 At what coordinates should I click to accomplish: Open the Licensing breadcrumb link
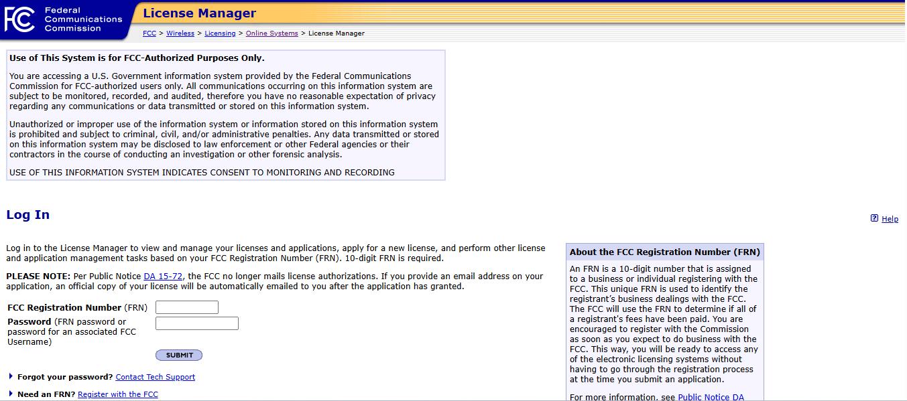click(220, 33)
